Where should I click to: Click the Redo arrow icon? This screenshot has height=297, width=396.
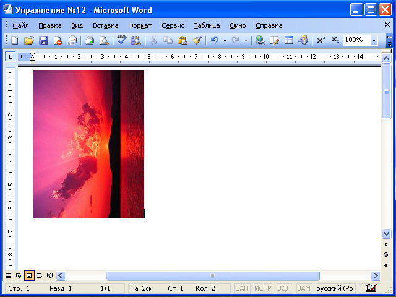[x=235, y=40]
